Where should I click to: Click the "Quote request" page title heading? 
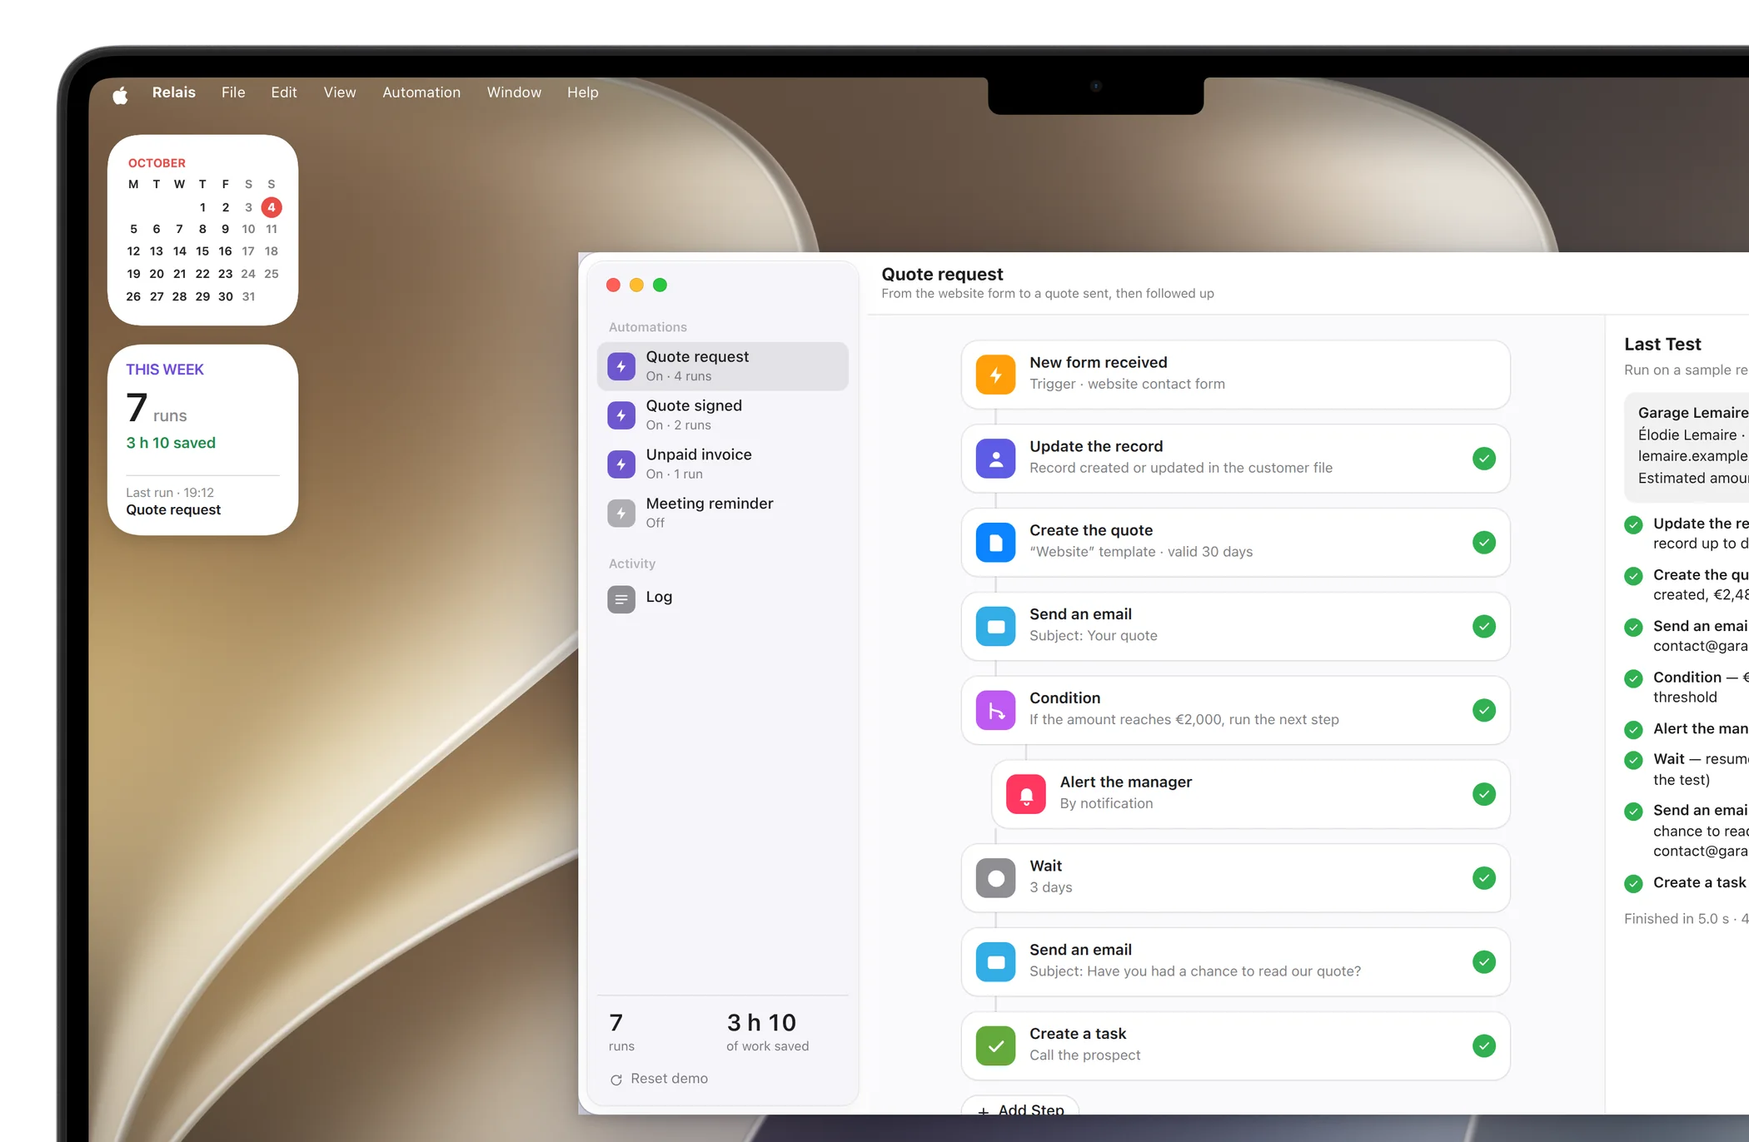pos(942,275)
